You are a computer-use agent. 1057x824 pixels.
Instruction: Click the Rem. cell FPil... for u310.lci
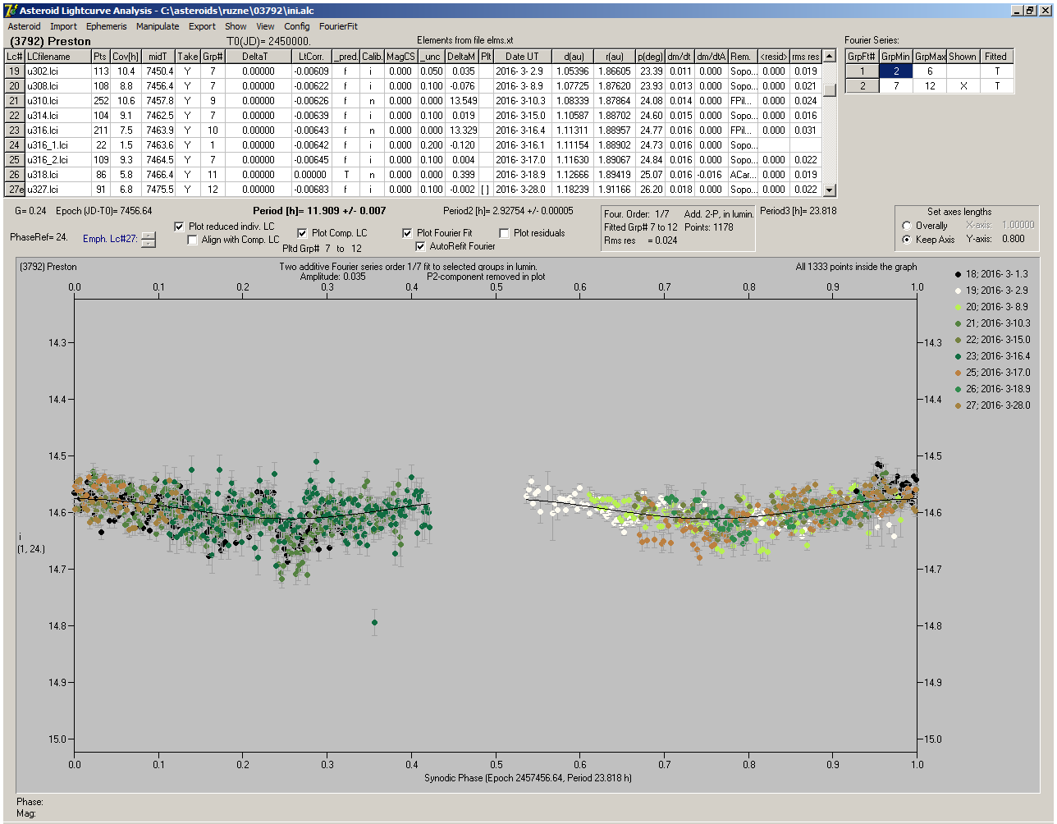[741, 101]
